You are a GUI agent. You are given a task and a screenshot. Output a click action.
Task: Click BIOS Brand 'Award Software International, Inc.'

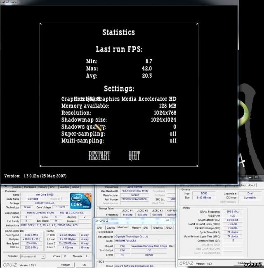145,266
